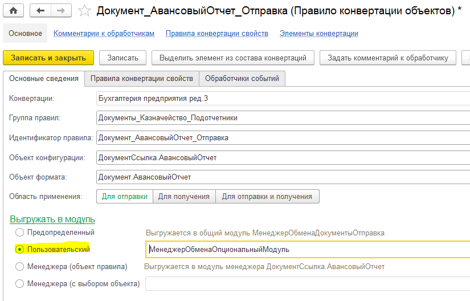The height and width of the screenshot is (301, 470).
Task: Go forward with the right arrow icon
Action: [x=59, y=11]
